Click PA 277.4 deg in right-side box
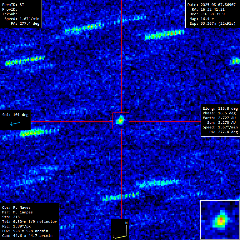The height and width of the screenshot is (240, 240). tap(223, 132)
